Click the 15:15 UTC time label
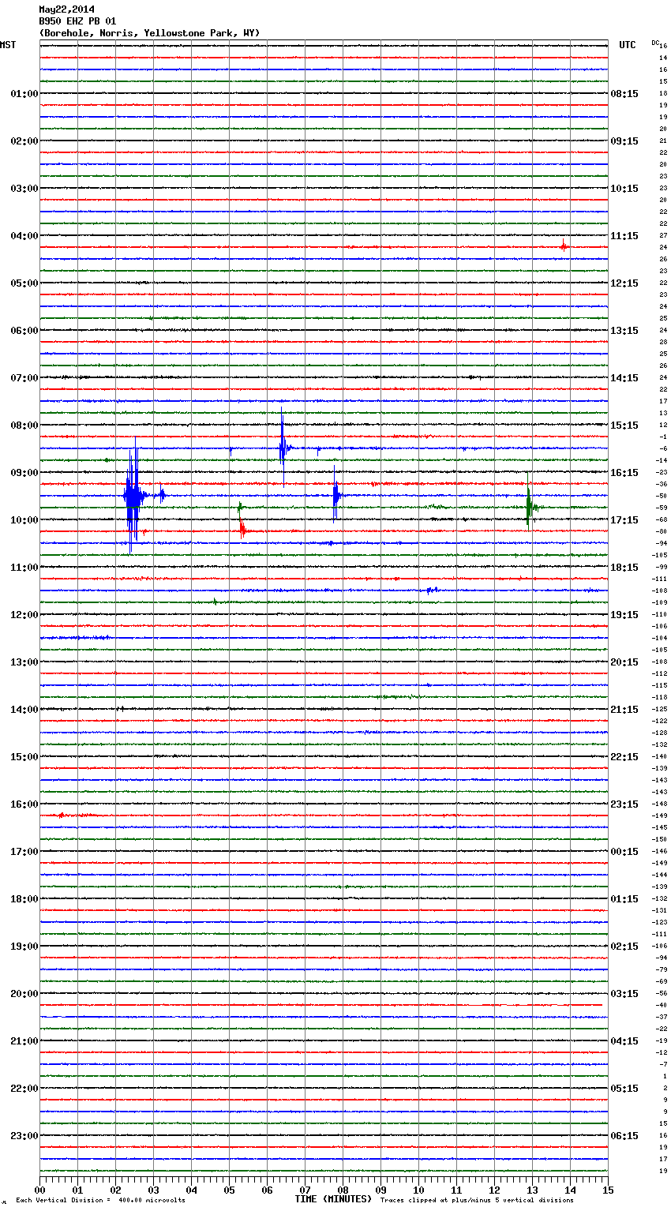This screenshot has width=671, height=1211. point(624,425)
